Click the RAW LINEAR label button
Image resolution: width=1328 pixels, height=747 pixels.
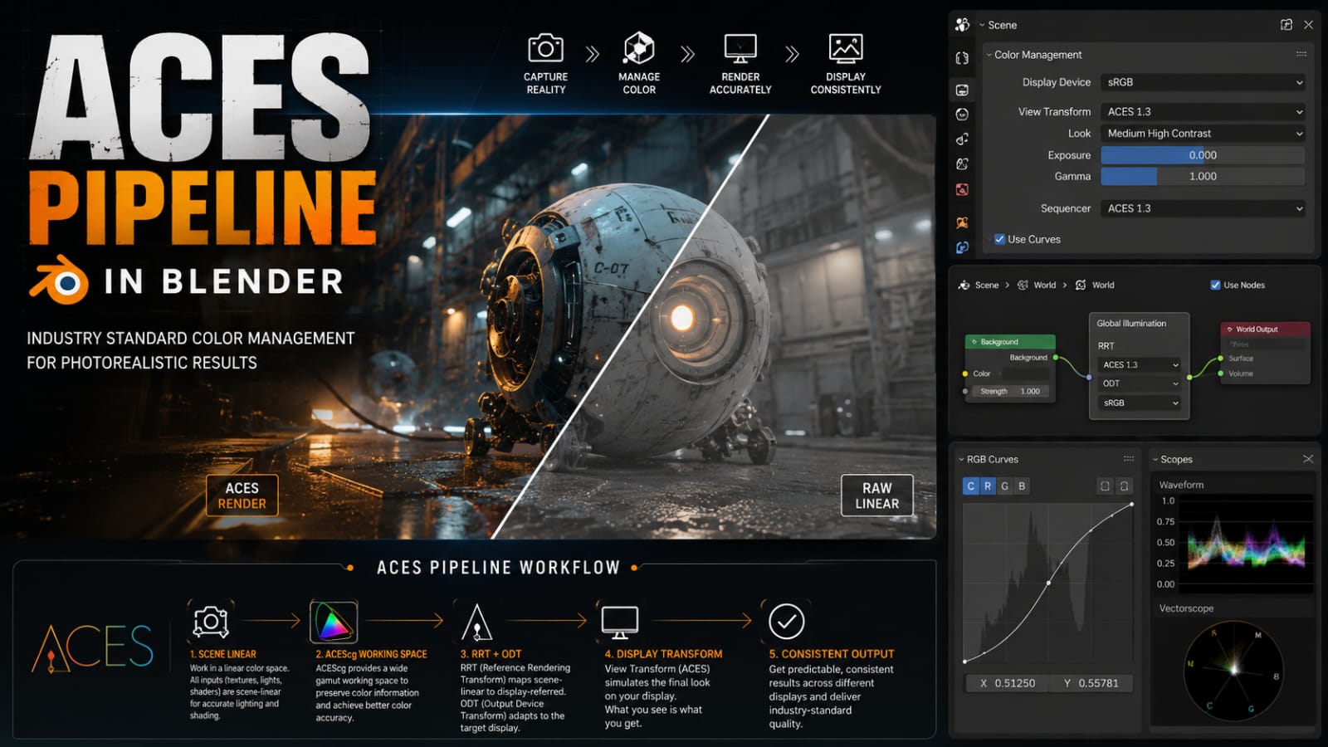(876, 496)
